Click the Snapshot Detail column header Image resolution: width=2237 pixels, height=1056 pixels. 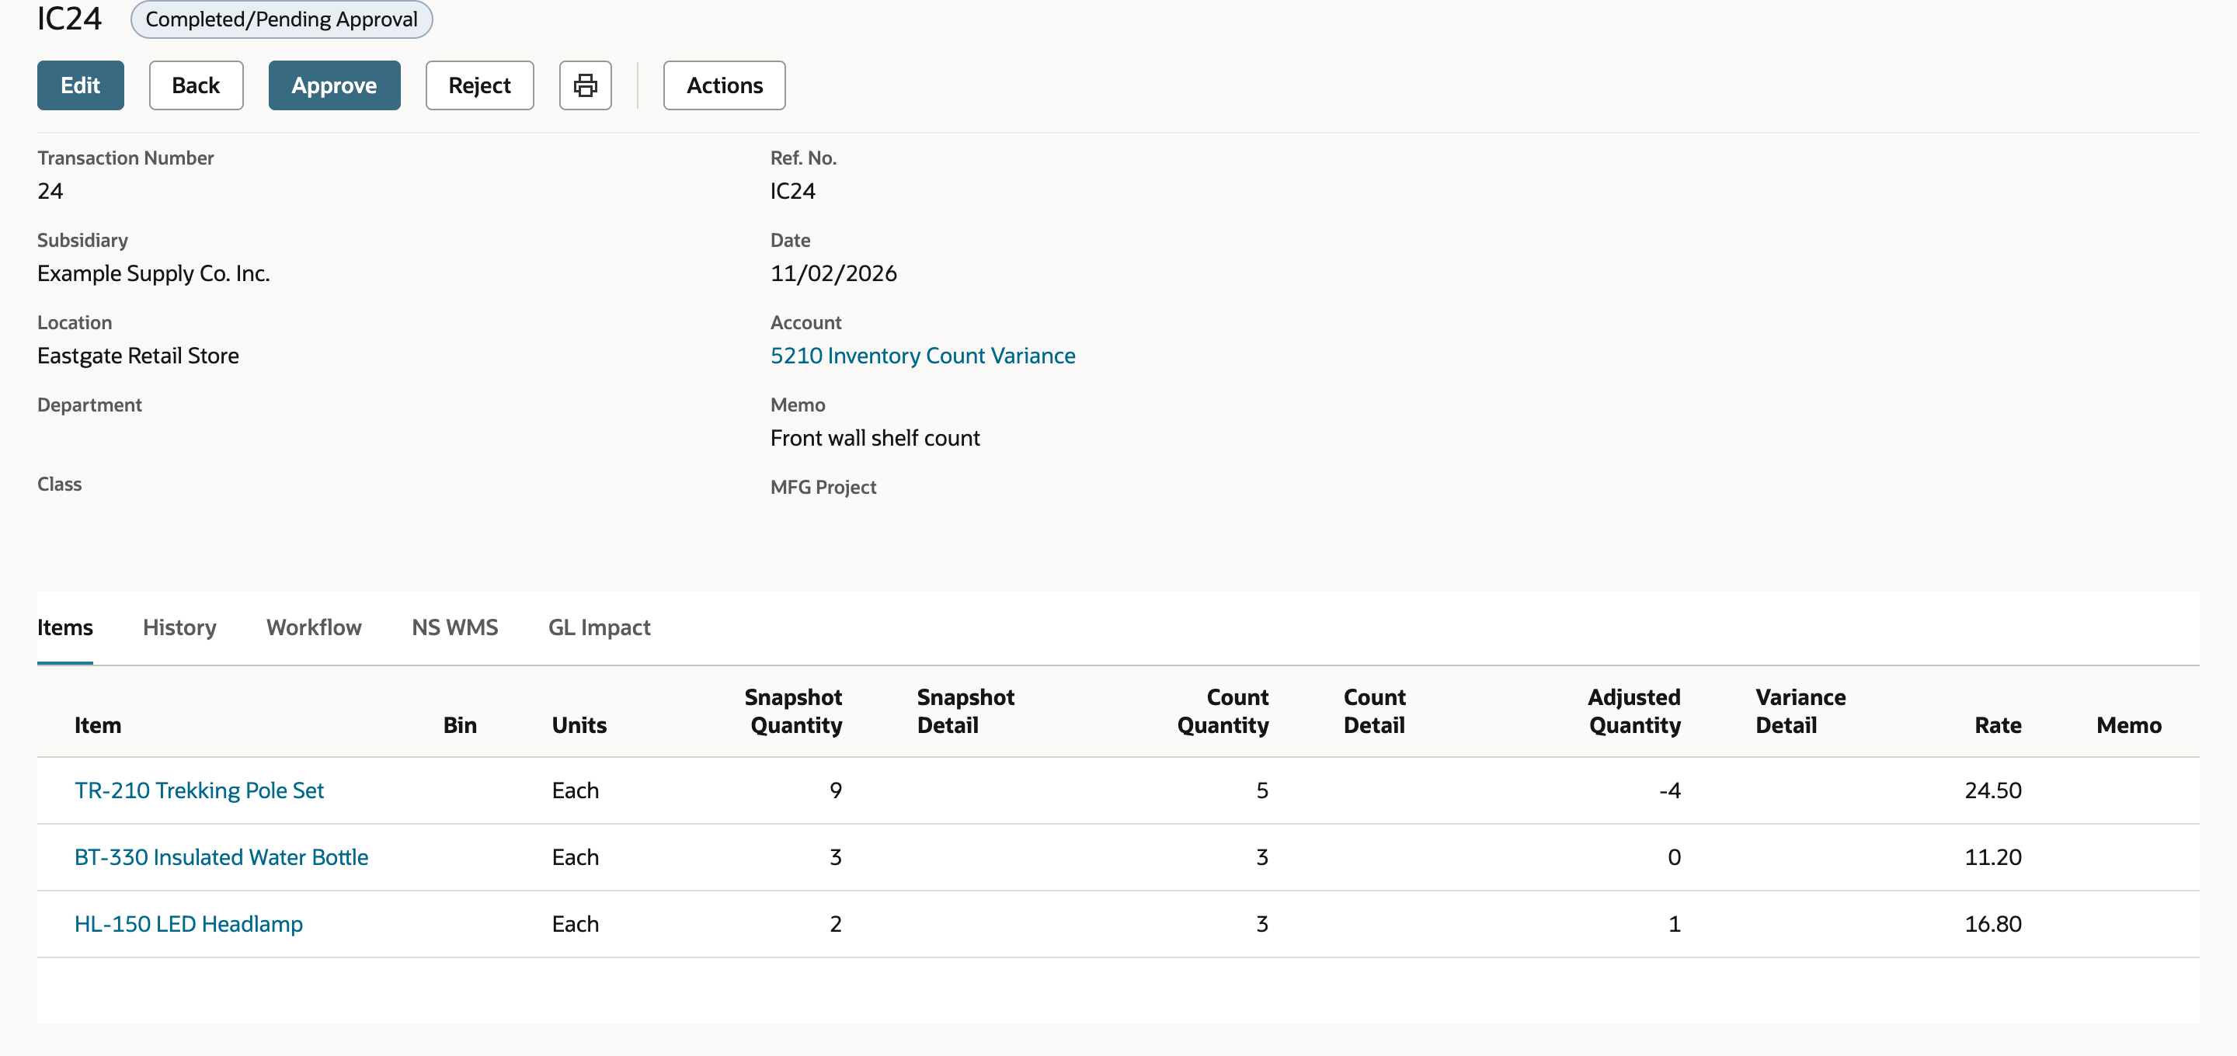pos(965,711)
